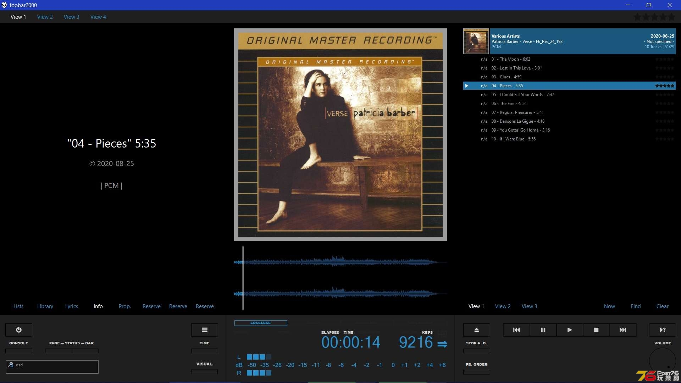The width and height of the screenshot is (681, 383).
Task: Rate track 01 - The Moon with stars
Action: coord(665,59)
